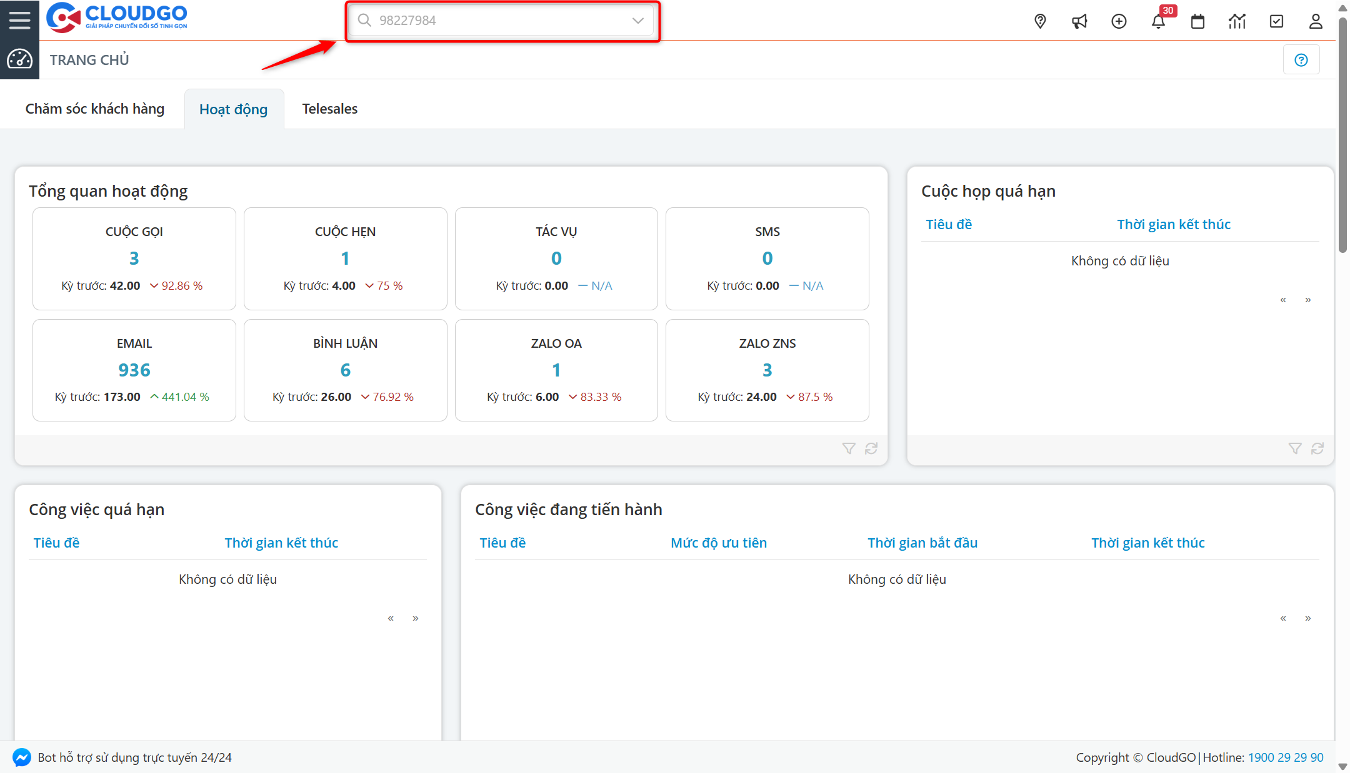Screen dimensions: 1350x773
Task: Go to next page in Công việc quá hạn
Action: point(415,618)
